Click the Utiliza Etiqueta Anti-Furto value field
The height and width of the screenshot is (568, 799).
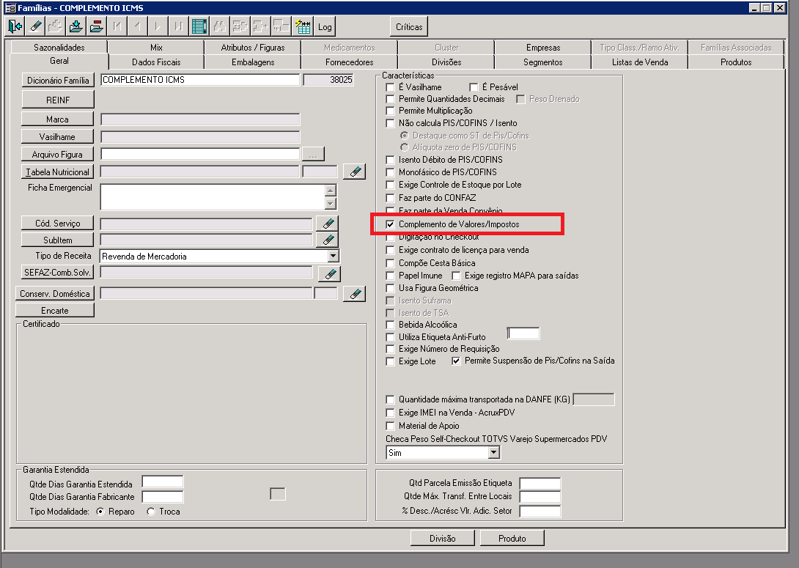523,333
